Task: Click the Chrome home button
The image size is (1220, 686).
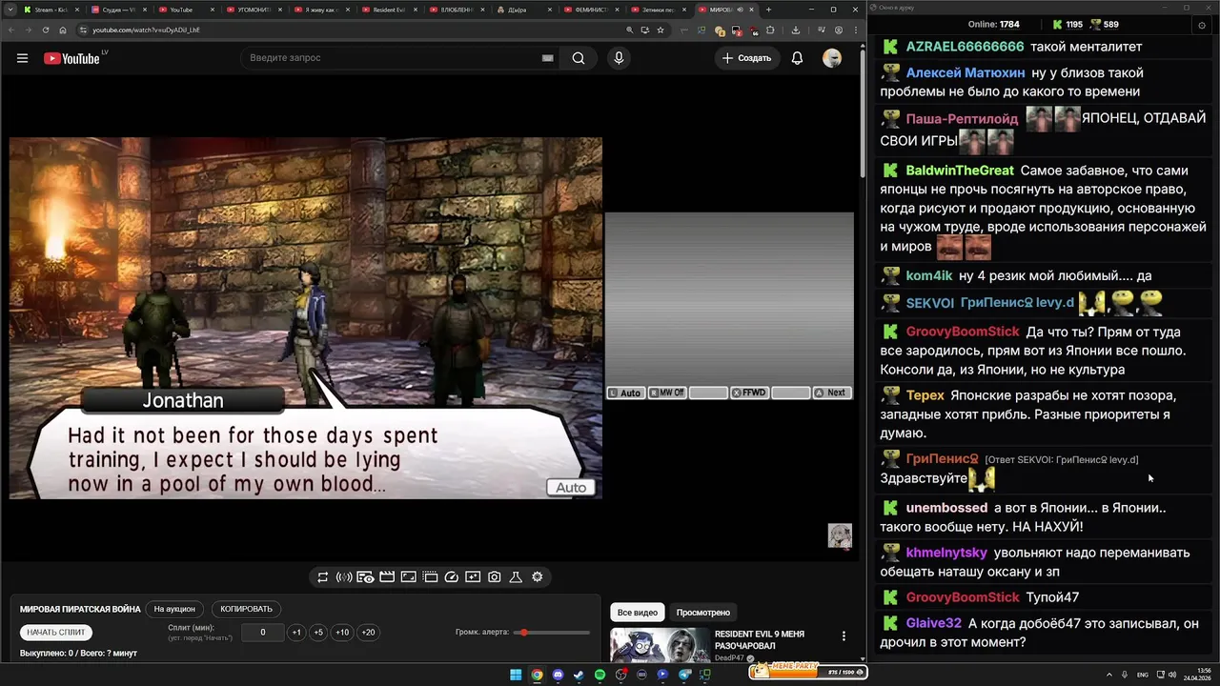Action: (x=63, y=30)
